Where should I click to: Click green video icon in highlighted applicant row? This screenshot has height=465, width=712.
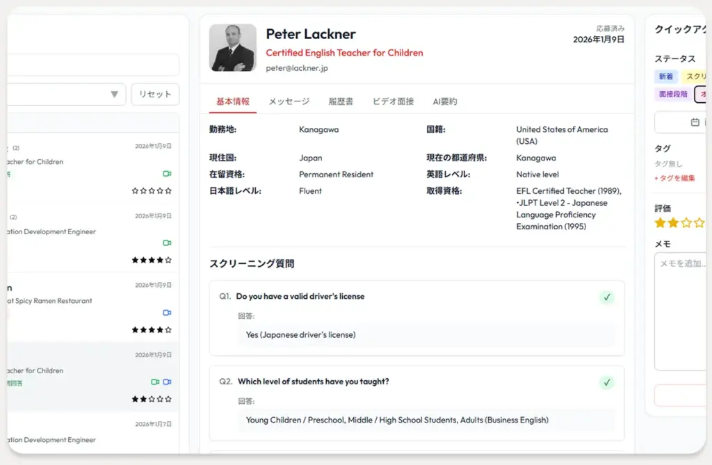coord(155,382)
